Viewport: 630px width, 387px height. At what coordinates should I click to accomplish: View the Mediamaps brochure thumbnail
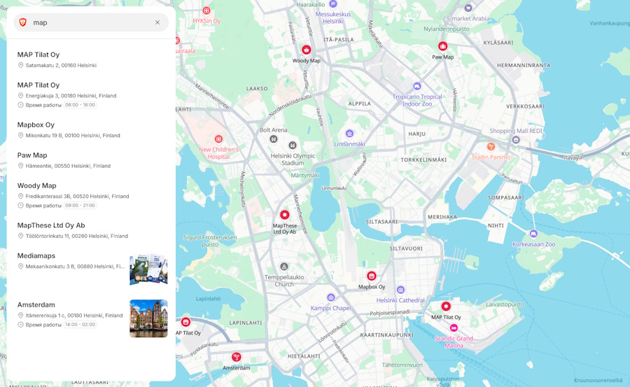pyautogui.click(x=148, y=269)
